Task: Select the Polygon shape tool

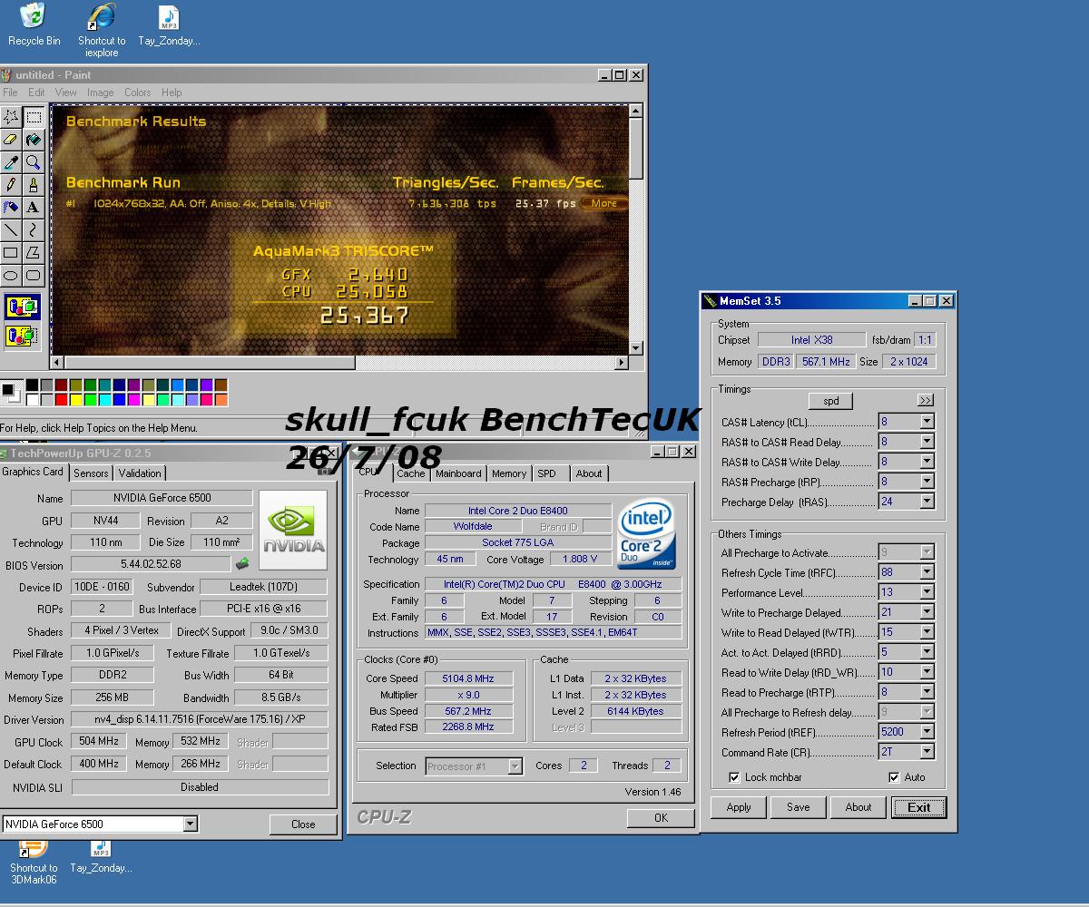Action: point(34,252)
